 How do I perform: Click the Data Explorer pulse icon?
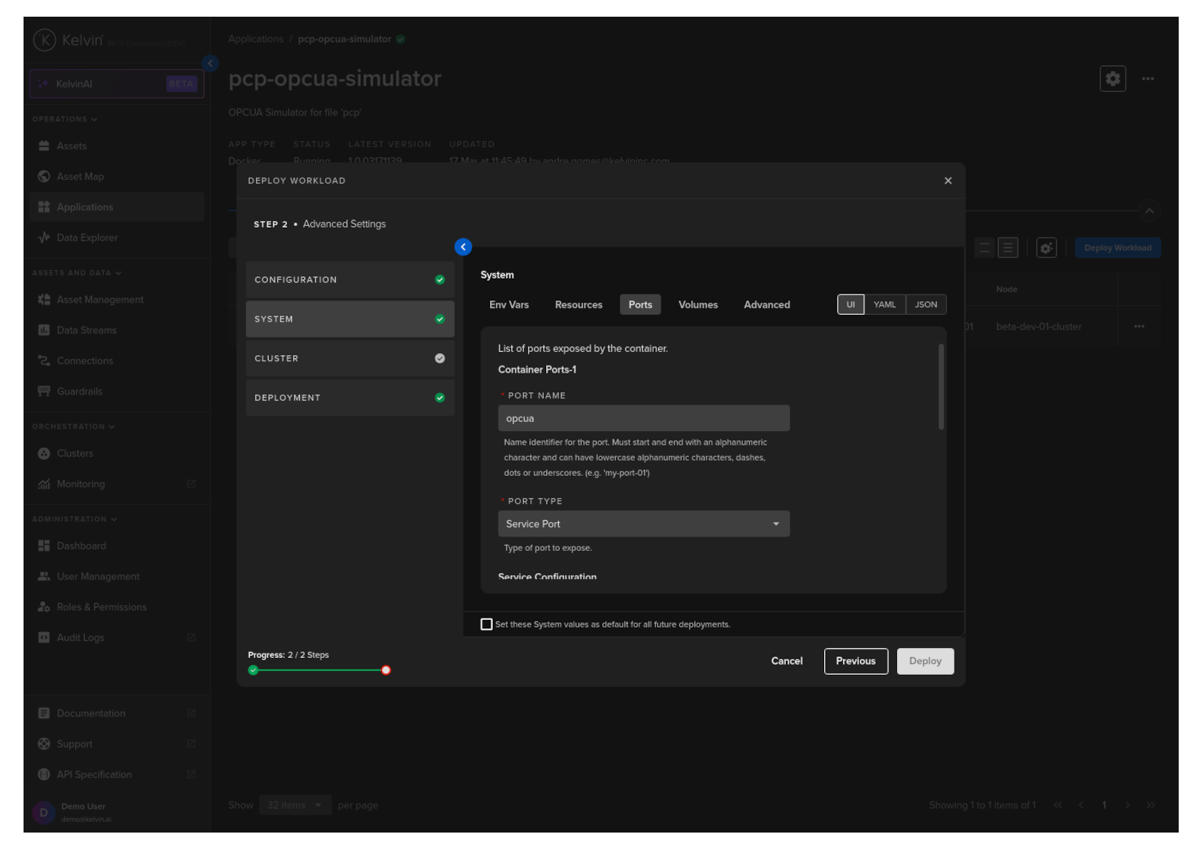click(44, 238)
